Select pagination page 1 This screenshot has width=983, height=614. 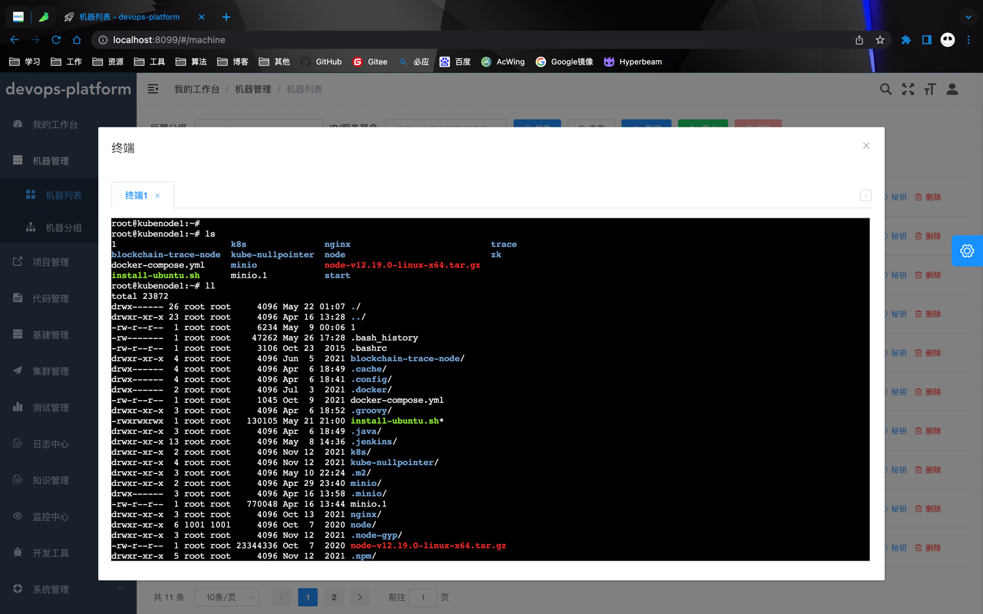point(308,597)
